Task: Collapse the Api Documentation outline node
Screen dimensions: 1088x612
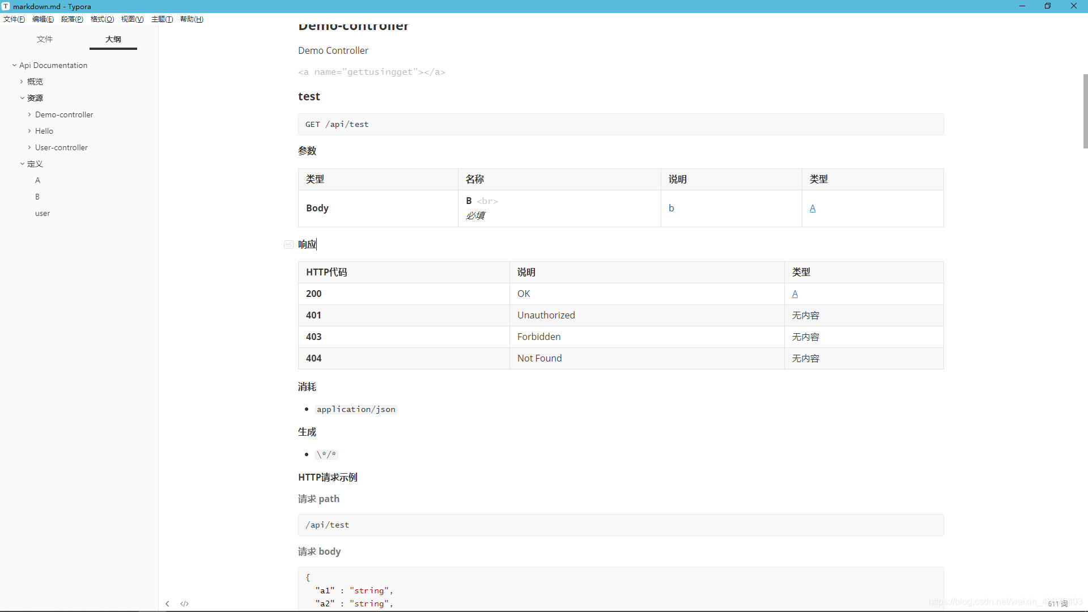Action: [x=14, y=65]
